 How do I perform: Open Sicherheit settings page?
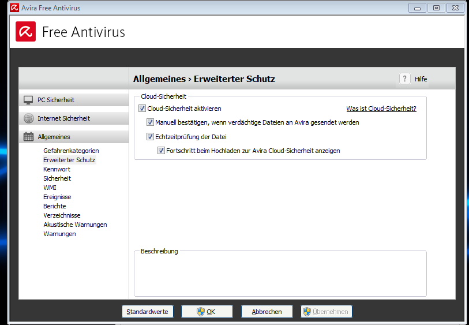tap(57, 178)
